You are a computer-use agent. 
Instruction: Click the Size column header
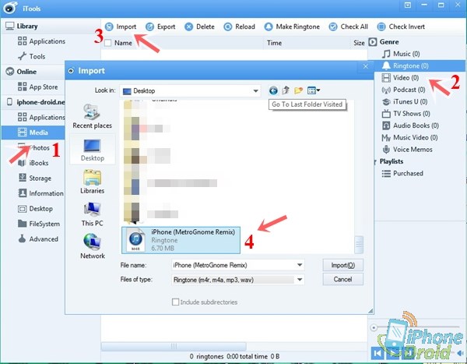point(359,43)
